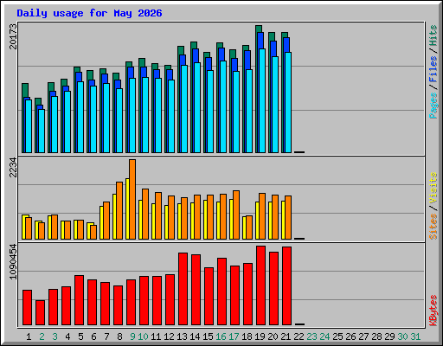This screenshot has height=346, width=443.
Task: Click day 6 on the x-axis
Action: click(93, 336)
